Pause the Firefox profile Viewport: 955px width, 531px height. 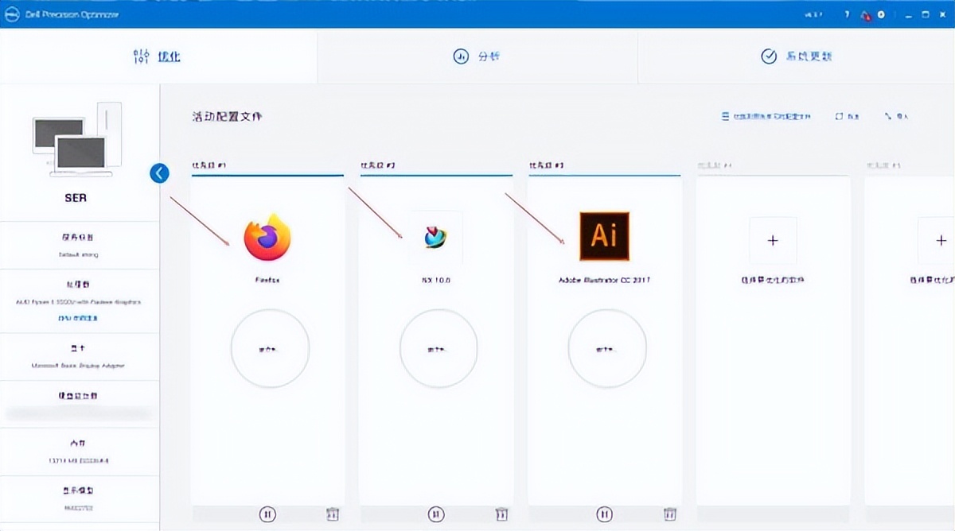point(267,514)
